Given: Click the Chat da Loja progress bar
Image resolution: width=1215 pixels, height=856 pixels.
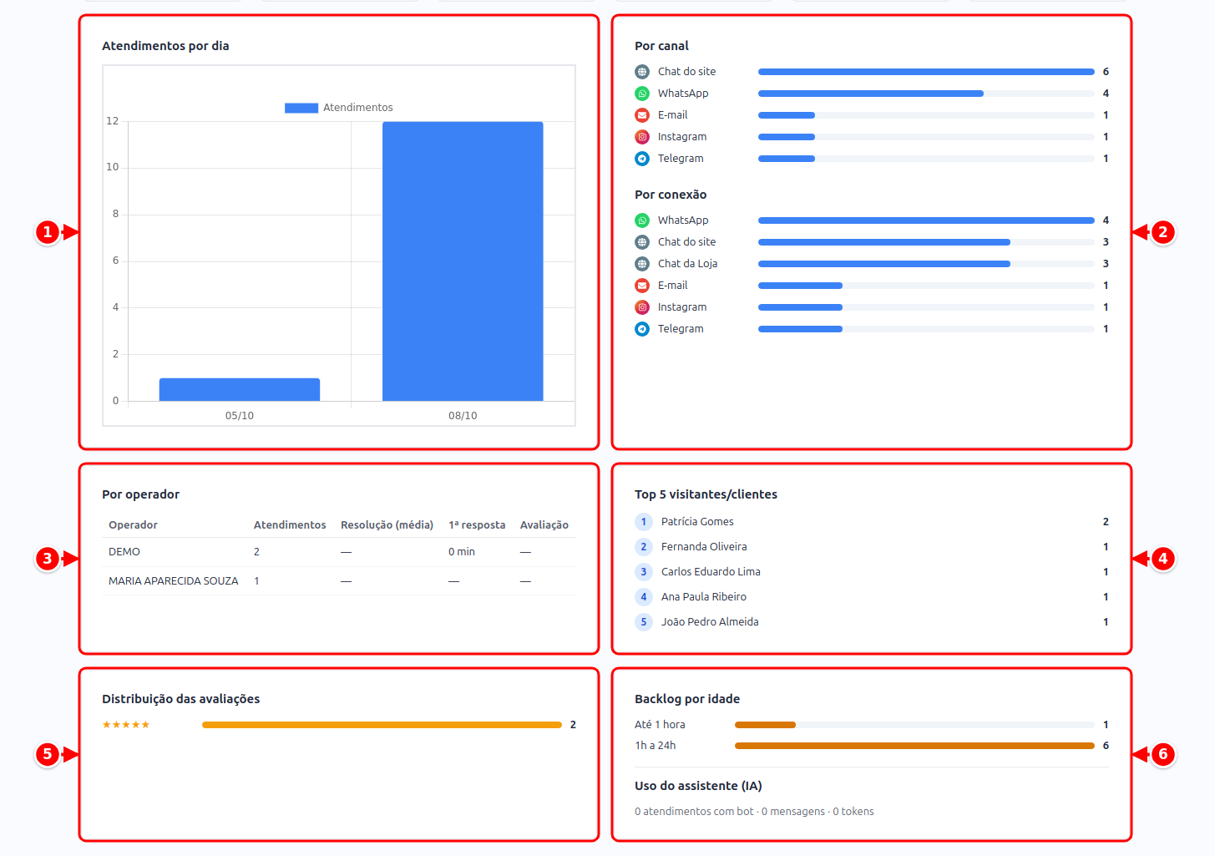Looking at the screenshot, I should (x=926, y=264).
